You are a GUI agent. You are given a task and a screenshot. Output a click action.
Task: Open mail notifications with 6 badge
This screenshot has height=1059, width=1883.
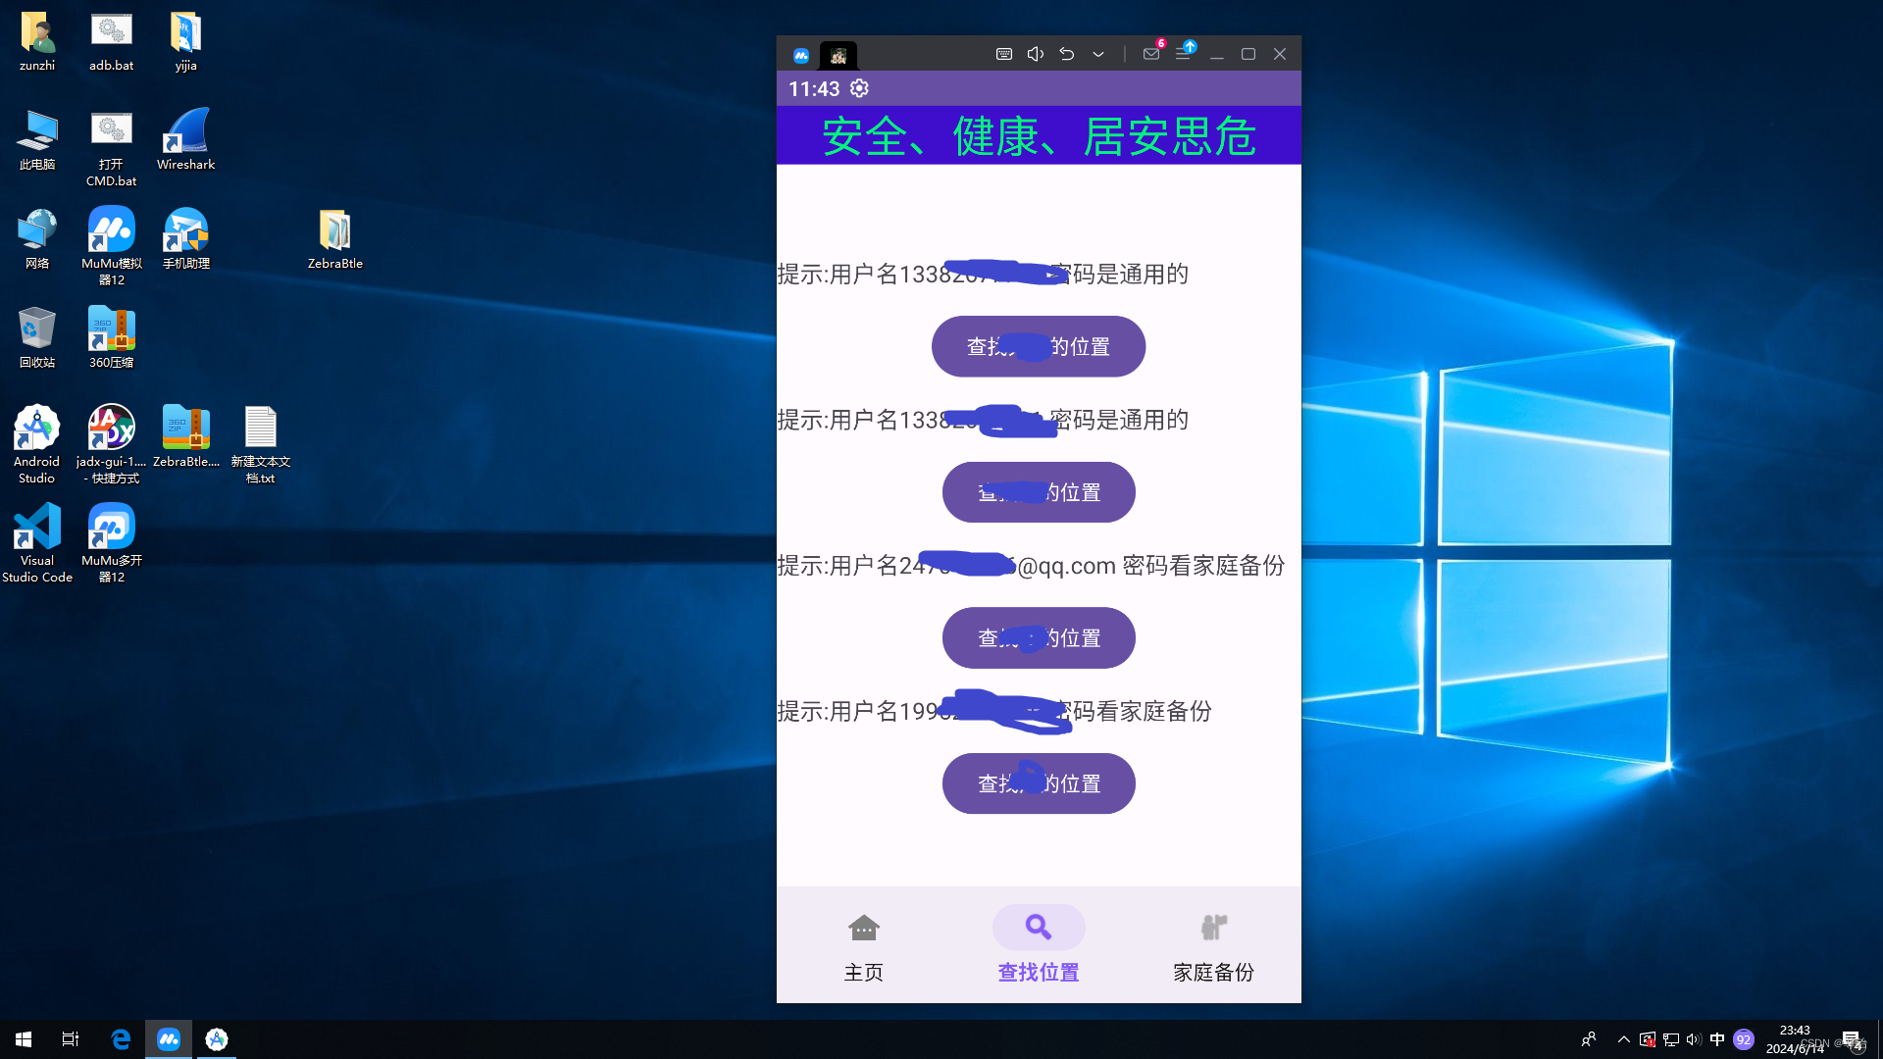[1151, 54]
